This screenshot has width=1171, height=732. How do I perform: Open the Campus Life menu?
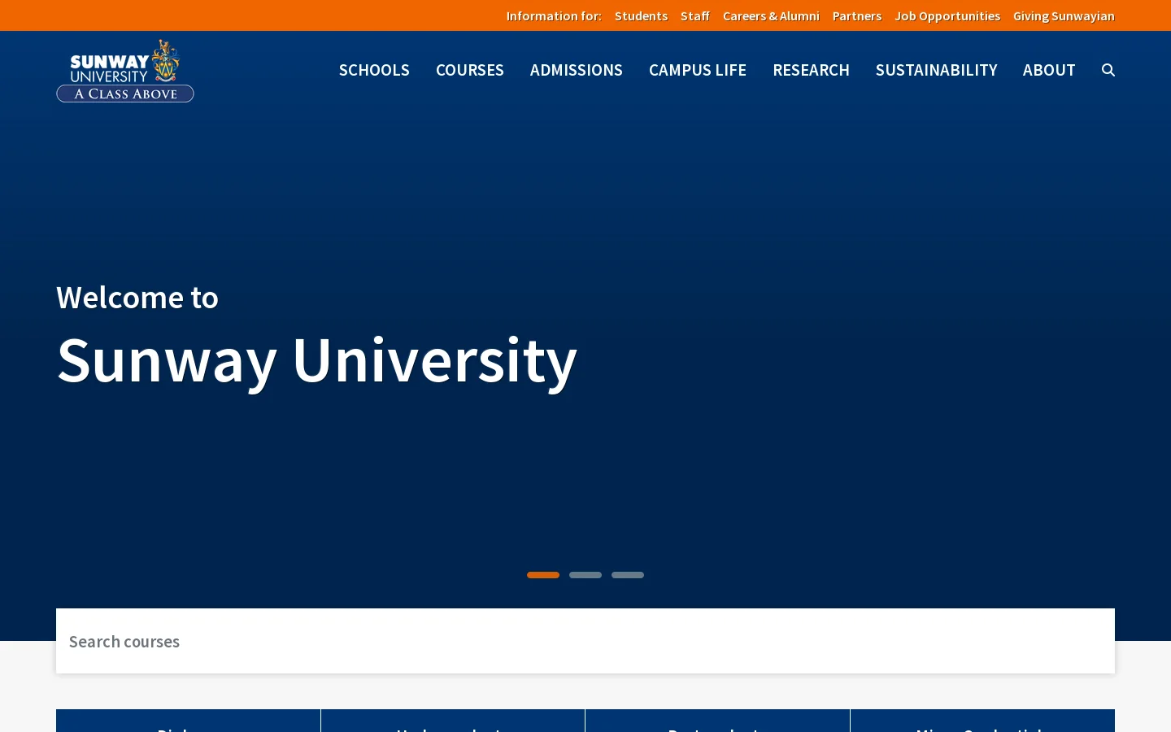pyautogui.click(x=698, y=70)
